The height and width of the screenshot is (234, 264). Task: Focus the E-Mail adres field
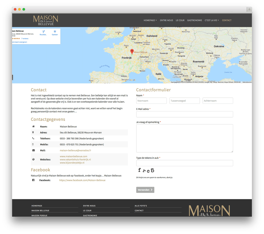(184, 114)
